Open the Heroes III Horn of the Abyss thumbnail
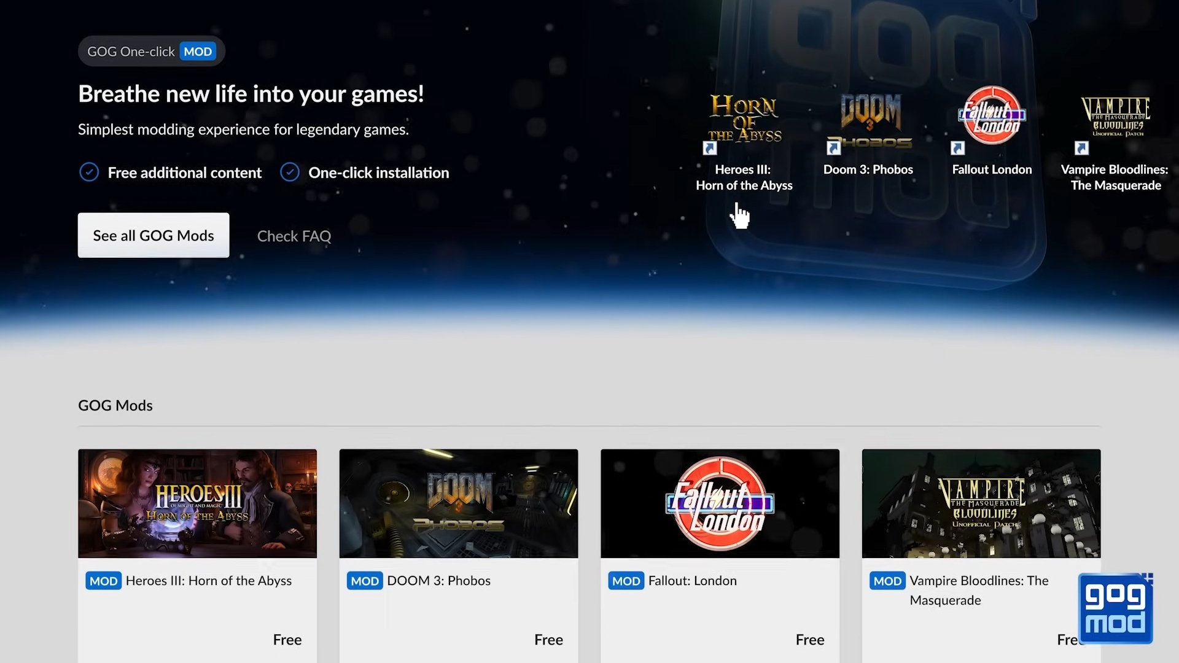The width and height of the screenshot is (1179, 663). pyautogui.click(x=198, y=503)
